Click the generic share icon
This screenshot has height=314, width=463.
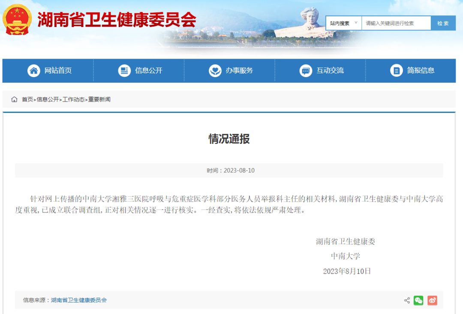click(x=407, y=300)
